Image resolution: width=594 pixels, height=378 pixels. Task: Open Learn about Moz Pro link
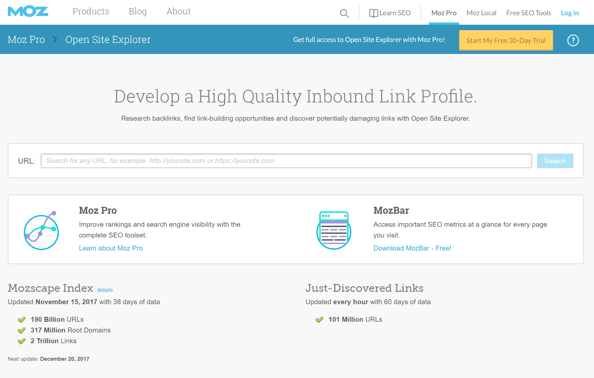(x=111, y=248)
